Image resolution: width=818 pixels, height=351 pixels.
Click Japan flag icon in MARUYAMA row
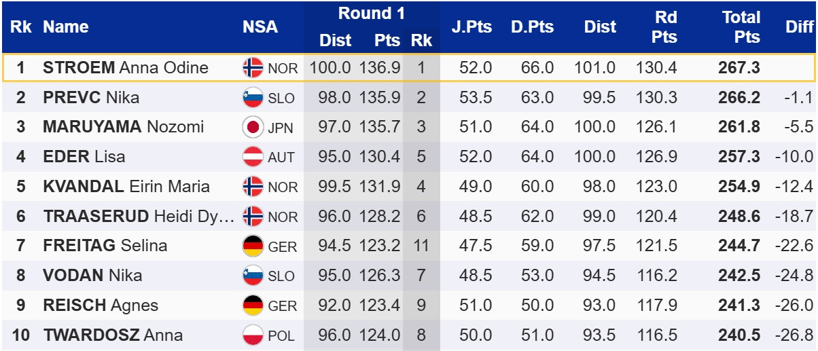pos(253,128)
